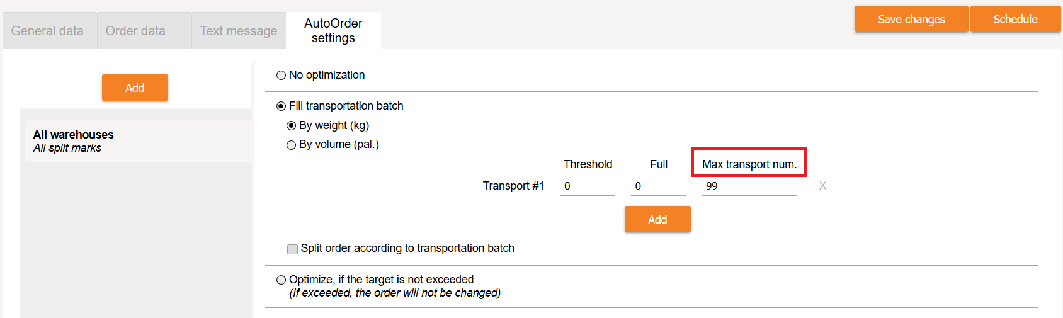Screen dimensions: 1063x318
Task: Select Optimize if target not exceeded
Action: coord(281,280)
